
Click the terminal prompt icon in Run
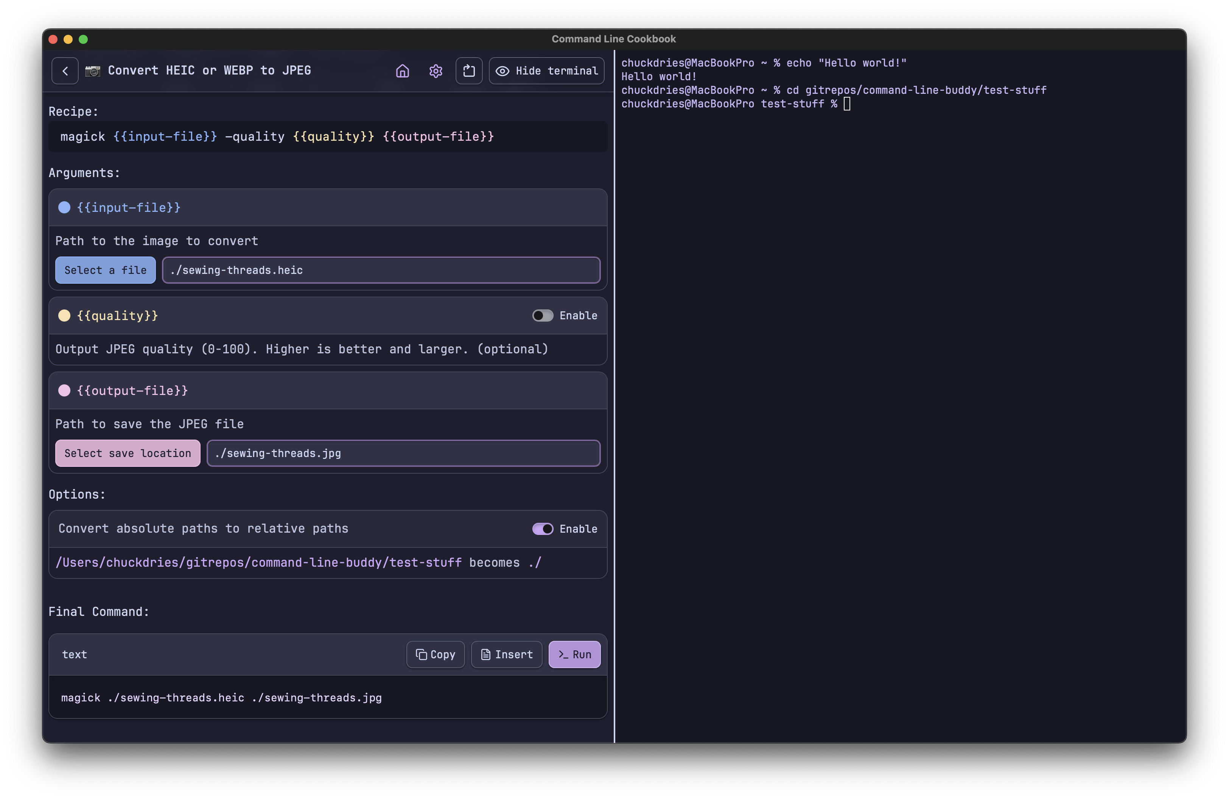pos(563,654)
